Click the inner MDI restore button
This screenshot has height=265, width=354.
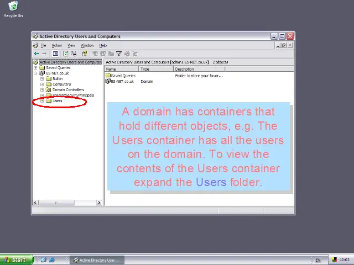[284, 45]
